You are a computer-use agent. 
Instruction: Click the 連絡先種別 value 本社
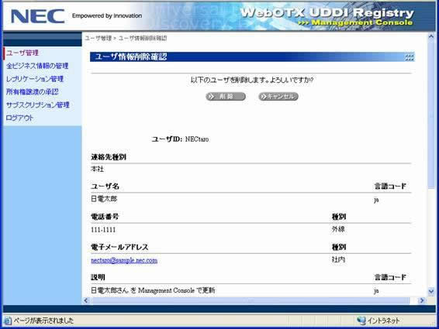[98, 169]
